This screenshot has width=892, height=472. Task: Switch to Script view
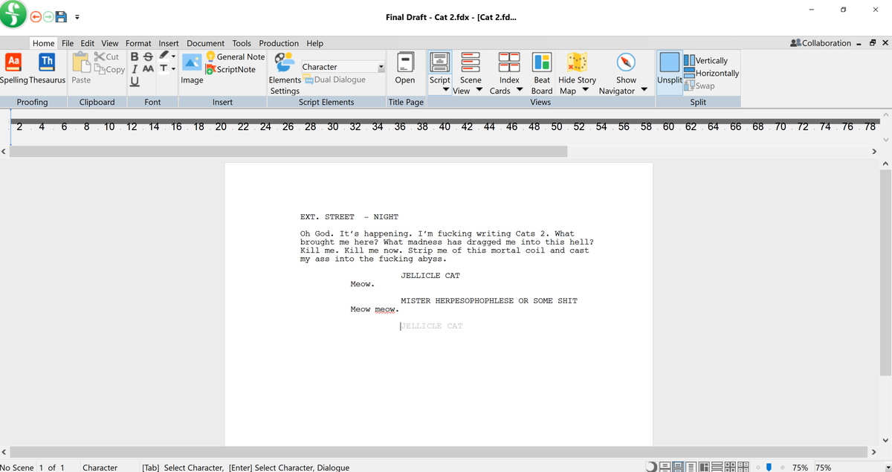pyautogui.click(x=440, y=68)
